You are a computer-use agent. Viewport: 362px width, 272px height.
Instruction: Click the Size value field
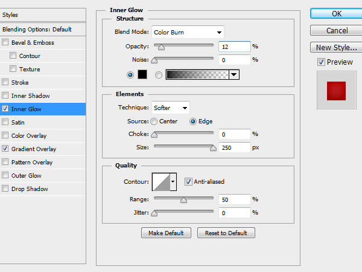point(235,147)
